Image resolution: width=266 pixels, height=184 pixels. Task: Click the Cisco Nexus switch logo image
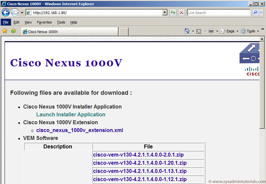pos(249,53)
